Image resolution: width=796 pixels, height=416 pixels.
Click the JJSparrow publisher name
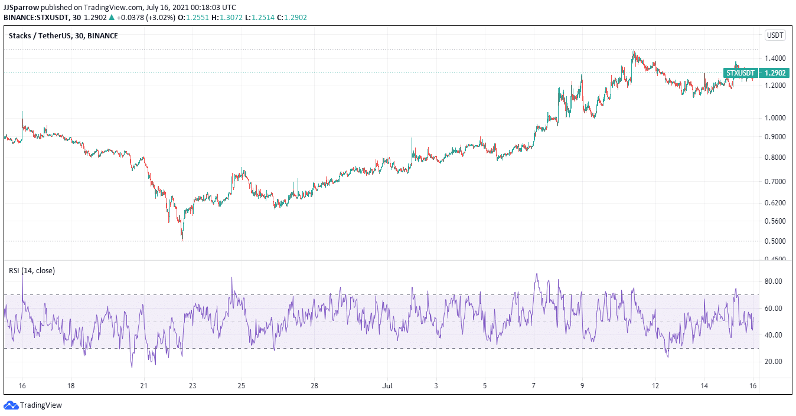tap(21, 7)
